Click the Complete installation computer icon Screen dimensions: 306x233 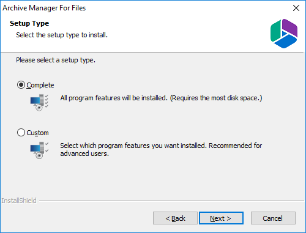(x=39, y=103)
